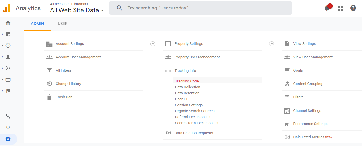Viewport: 362px width, 146px height.
Task: Switch to the USER tab
Action: (63, 24)
